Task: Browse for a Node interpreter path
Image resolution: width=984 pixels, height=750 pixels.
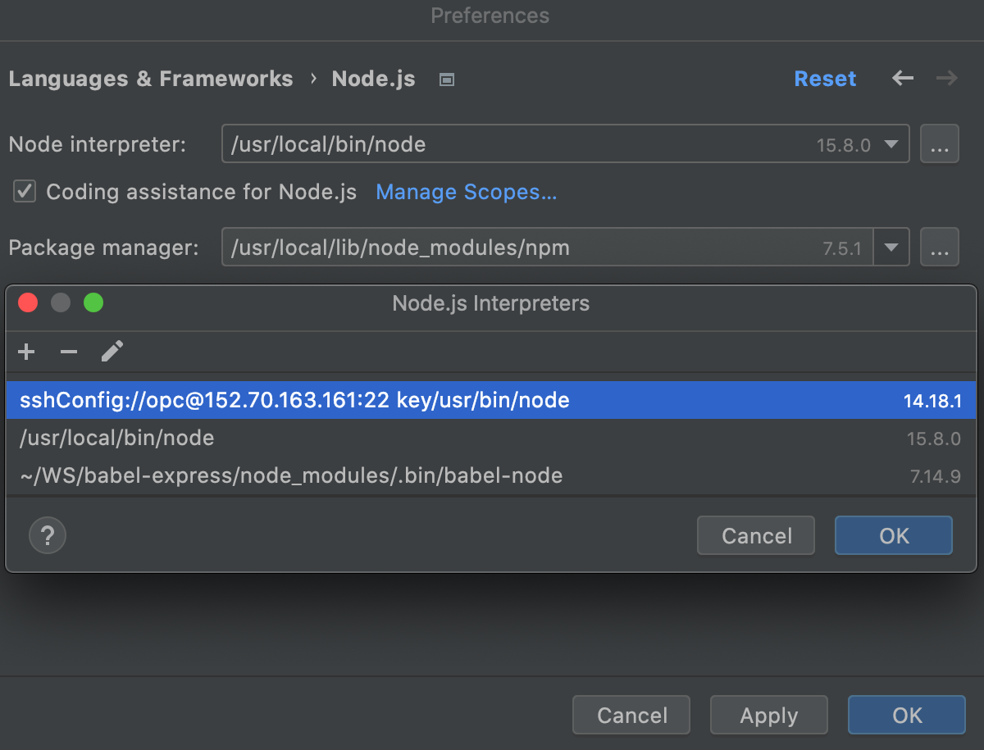Action: click(940, 143)
